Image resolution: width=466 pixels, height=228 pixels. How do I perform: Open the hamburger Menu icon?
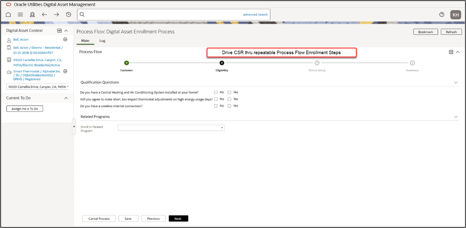(20, 15)
